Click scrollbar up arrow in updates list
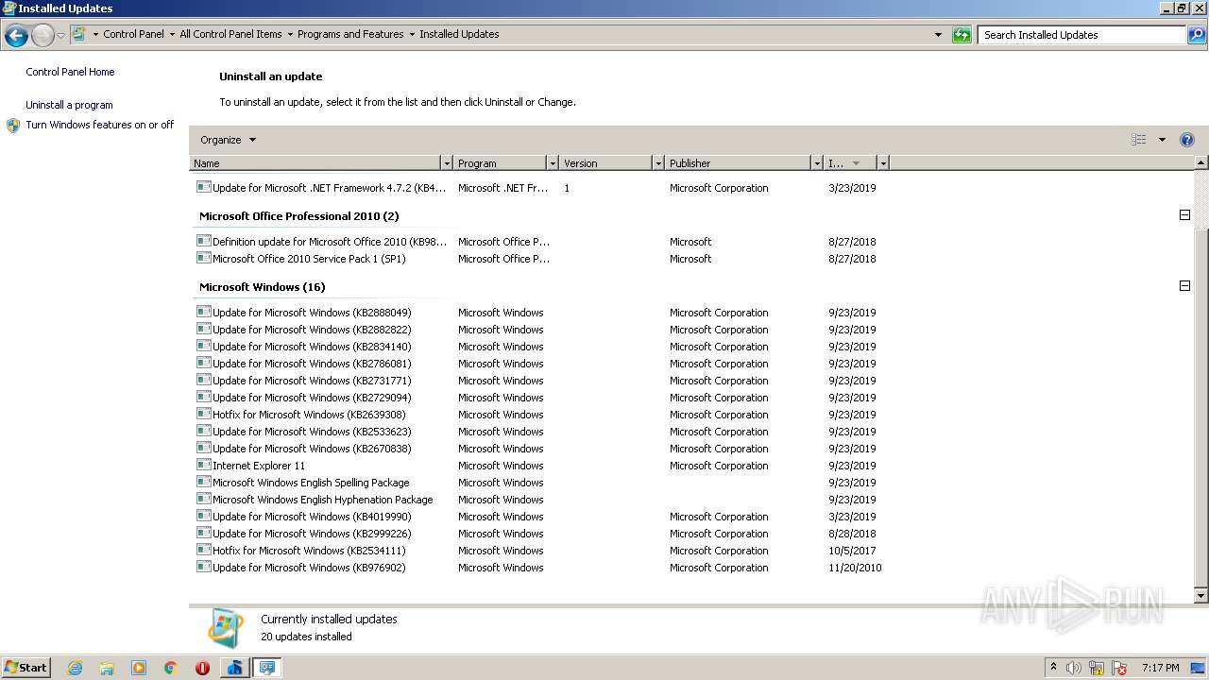 (x=1201, y=163)
